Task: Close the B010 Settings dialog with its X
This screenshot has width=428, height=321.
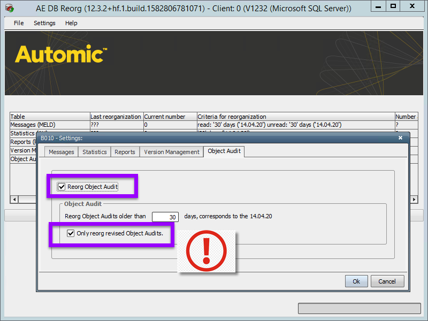Action: (x=400, y=137)
